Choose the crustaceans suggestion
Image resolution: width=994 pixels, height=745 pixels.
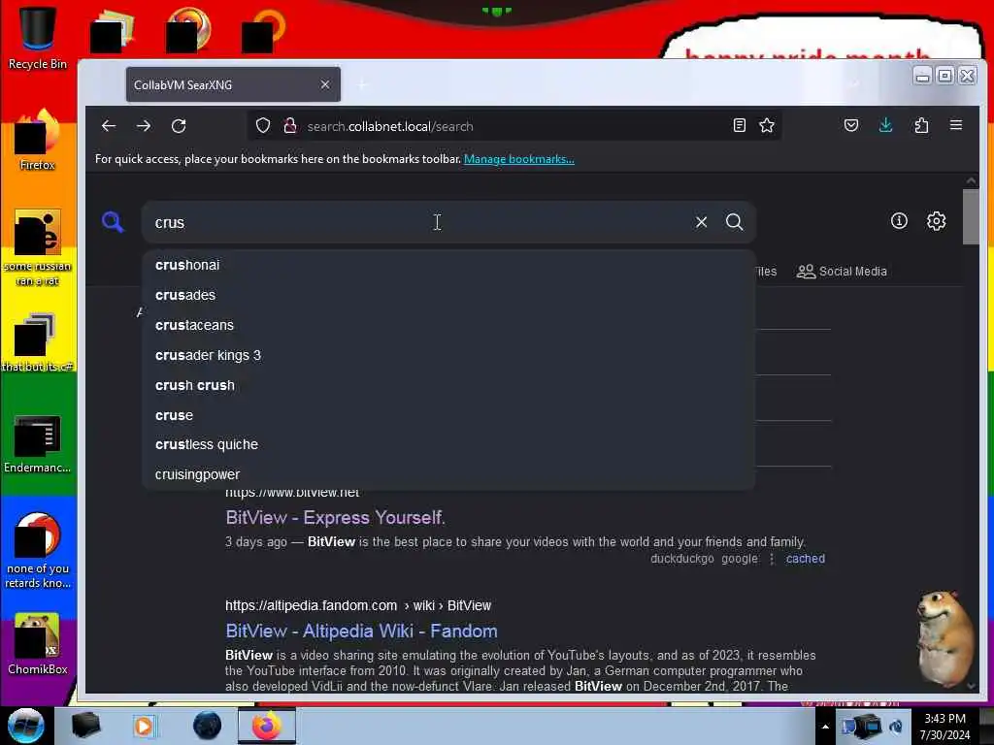tap(448, 325)
